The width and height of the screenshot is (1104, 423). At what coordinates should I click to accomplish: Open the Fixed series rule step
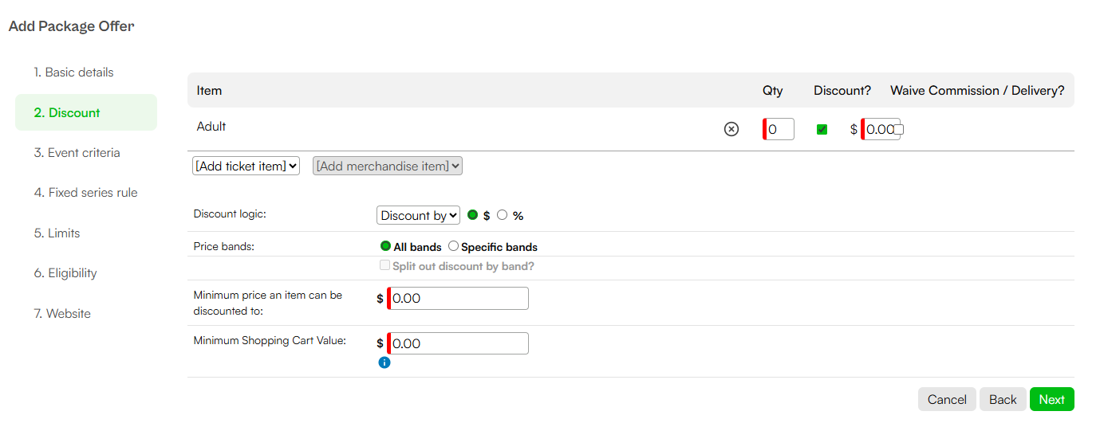(x=86, y=193)
